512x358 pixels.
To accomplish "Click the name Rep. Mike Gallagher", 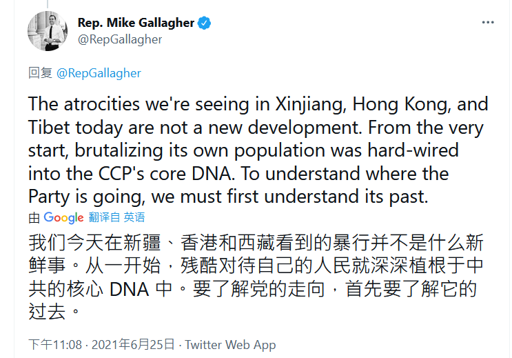I will 136,23.
